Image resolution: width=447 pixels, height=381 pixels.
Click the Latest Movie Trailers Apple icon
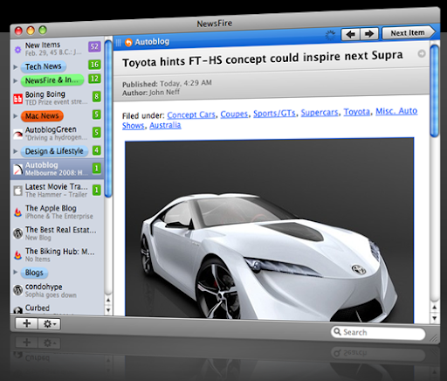pyautogui.click(x=17, y=191)
